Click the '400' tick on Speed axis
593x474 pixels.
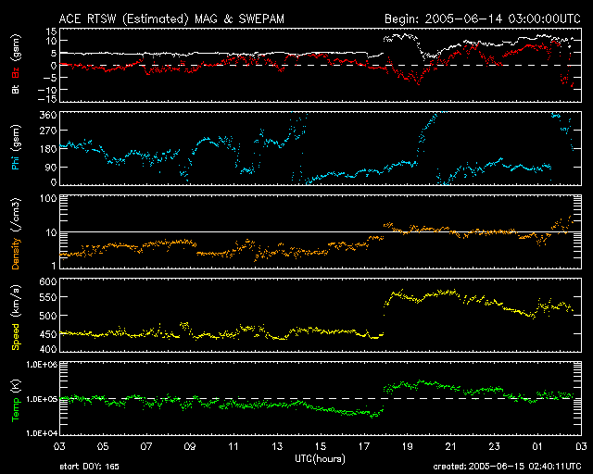(48, 349)
